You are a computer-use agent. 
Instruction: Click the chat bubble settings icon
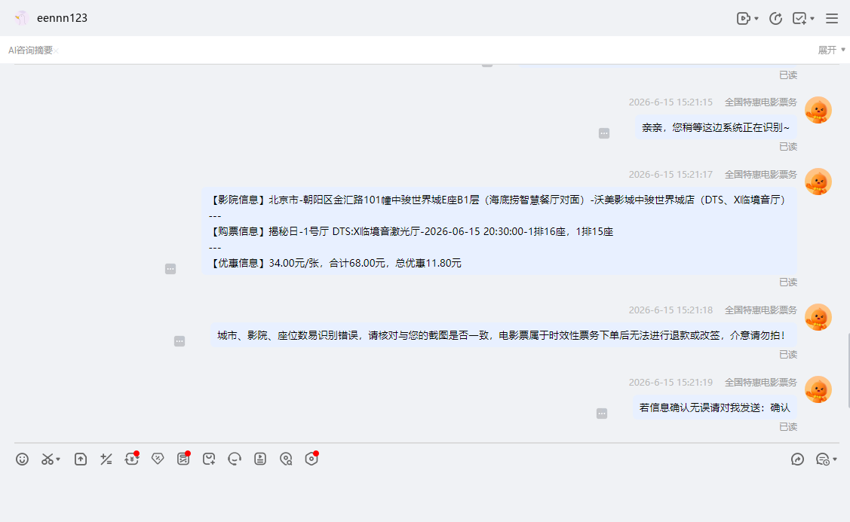tap(822, 459)
